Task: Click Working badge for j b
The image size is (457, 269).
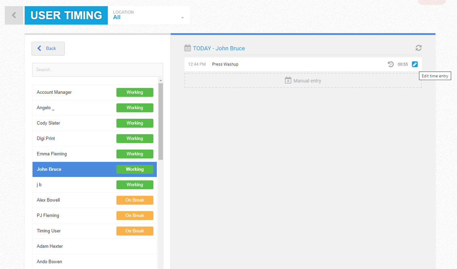Action: pos(135,184)
